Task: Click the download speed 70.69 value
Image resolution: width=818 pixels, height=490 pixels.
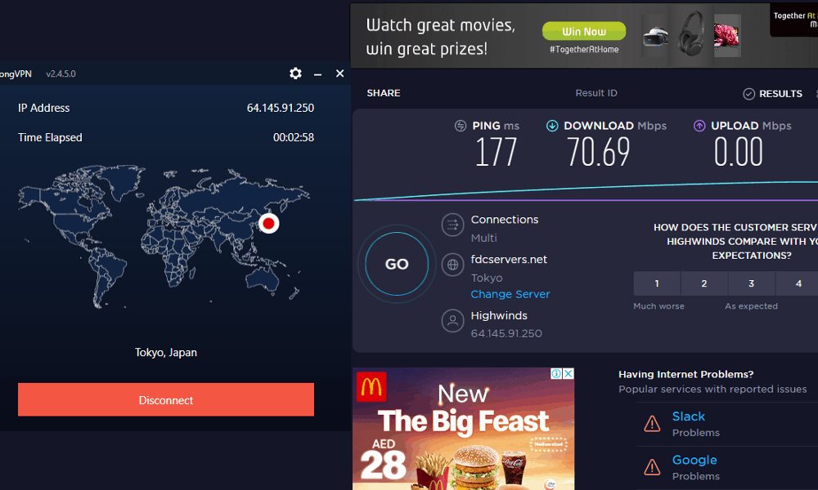Action: [599, 152]
